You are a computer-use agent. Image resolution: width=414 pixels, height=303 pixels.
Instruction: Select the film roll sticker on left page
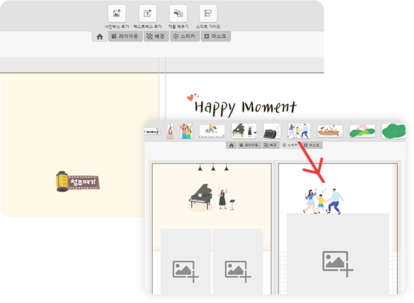(78, 181)
